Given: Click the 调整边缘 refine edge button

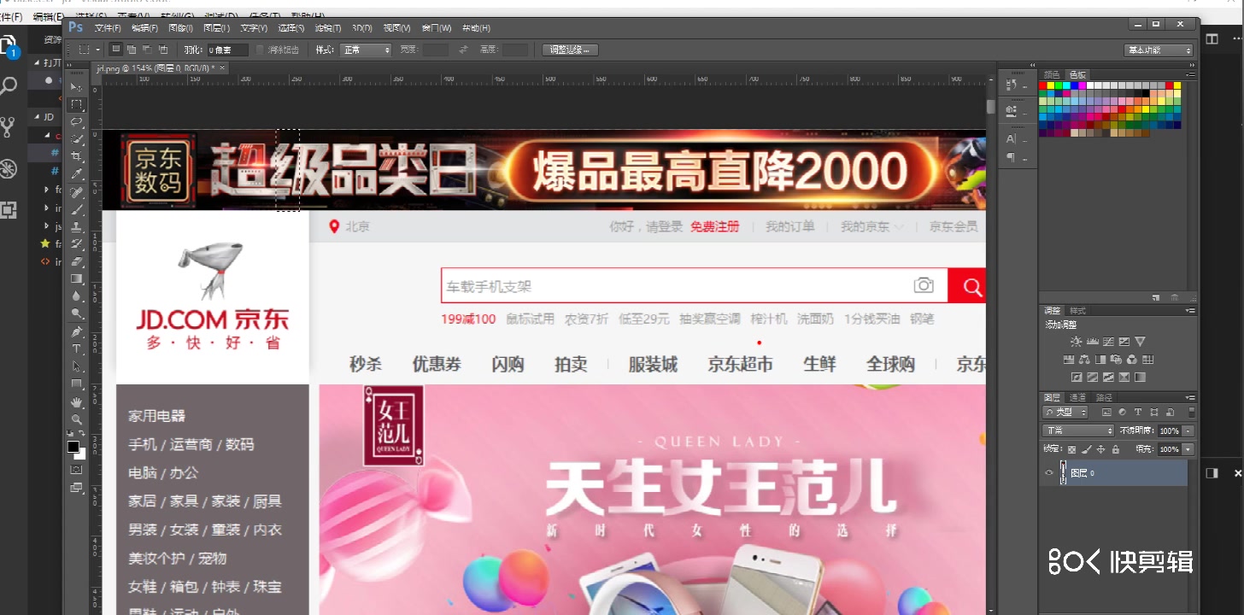Looking at the screenshot, I should coord(570,50).
